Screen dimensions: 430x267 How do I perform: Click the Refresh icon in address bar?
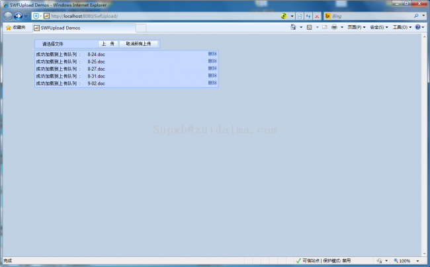(x=308, y=15)
